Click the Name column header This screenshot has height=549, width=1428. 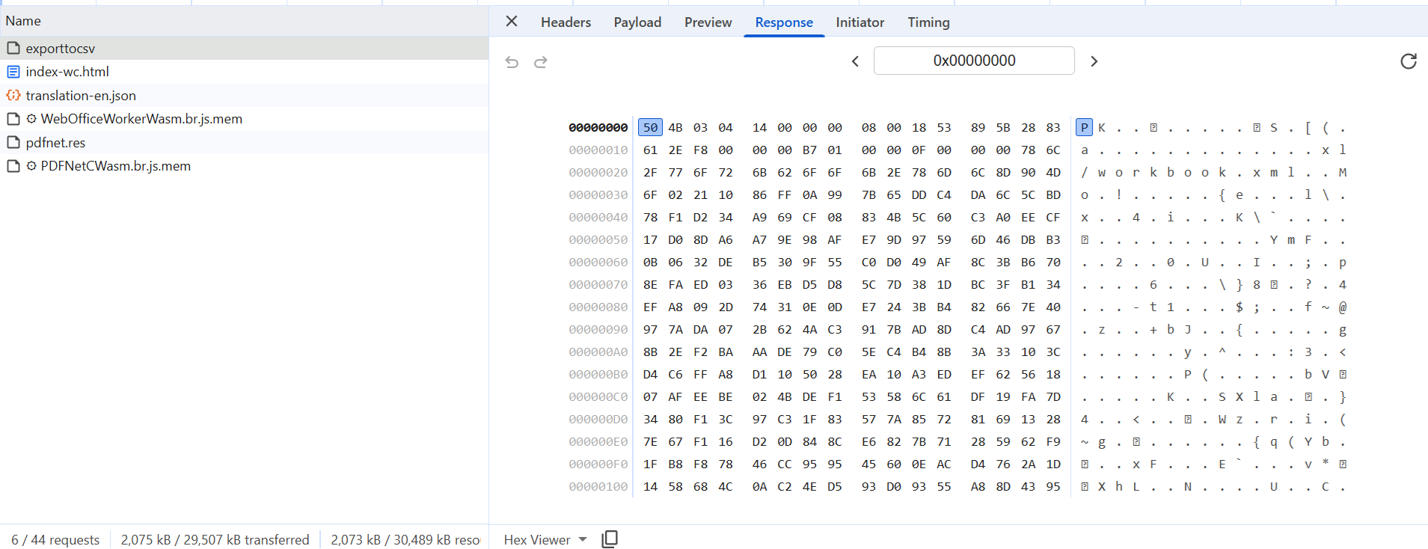click(x=23, y=21)
